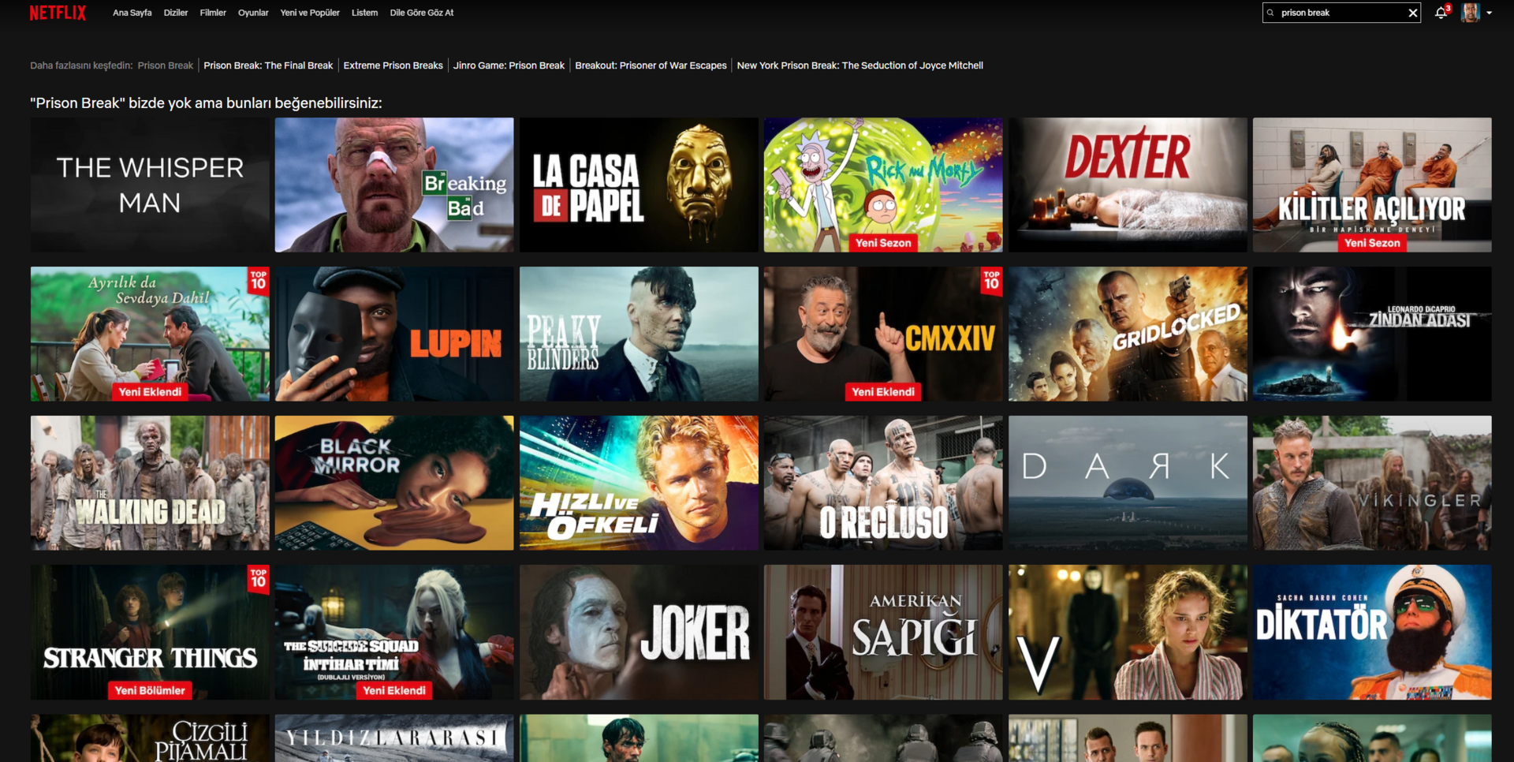Go to Ana Sayfa

(x=132, y=13)
